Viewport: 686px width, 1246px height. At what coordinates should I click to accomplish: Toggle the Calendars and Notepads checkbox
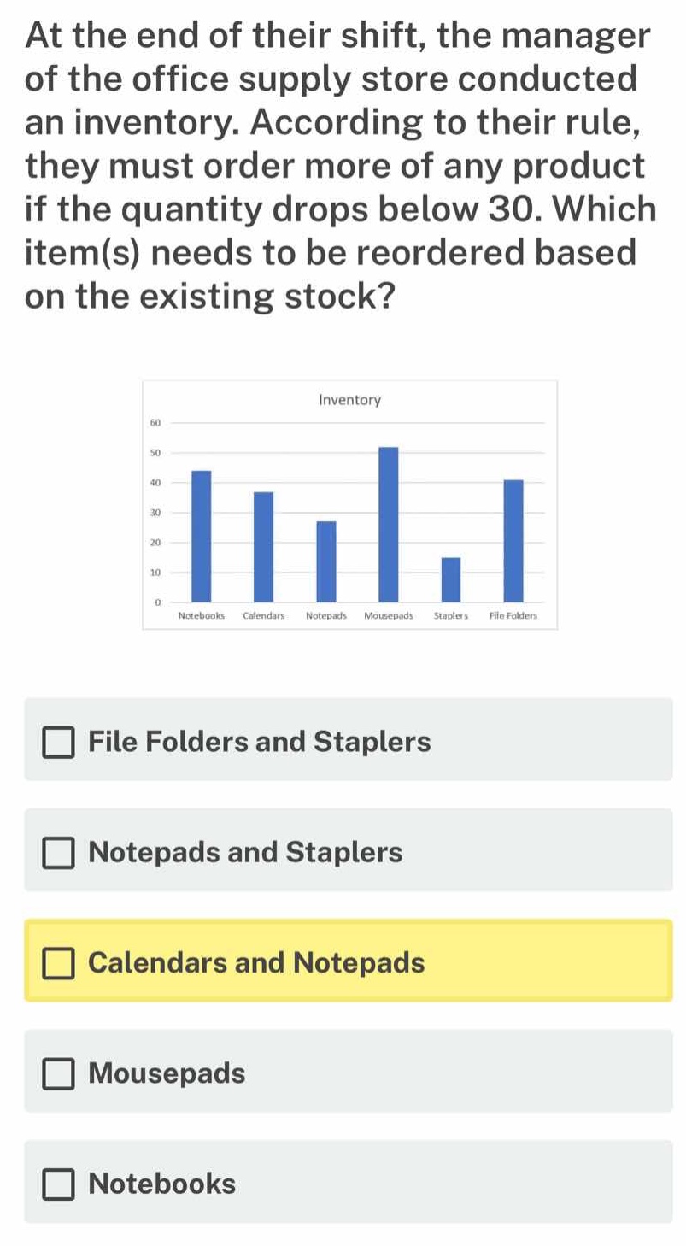coord(59,962)
